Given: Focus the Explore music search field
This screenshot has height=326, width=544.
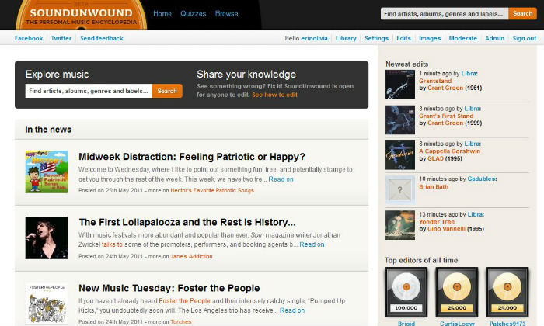Looking at the screenshot, I should coord(89,91).
